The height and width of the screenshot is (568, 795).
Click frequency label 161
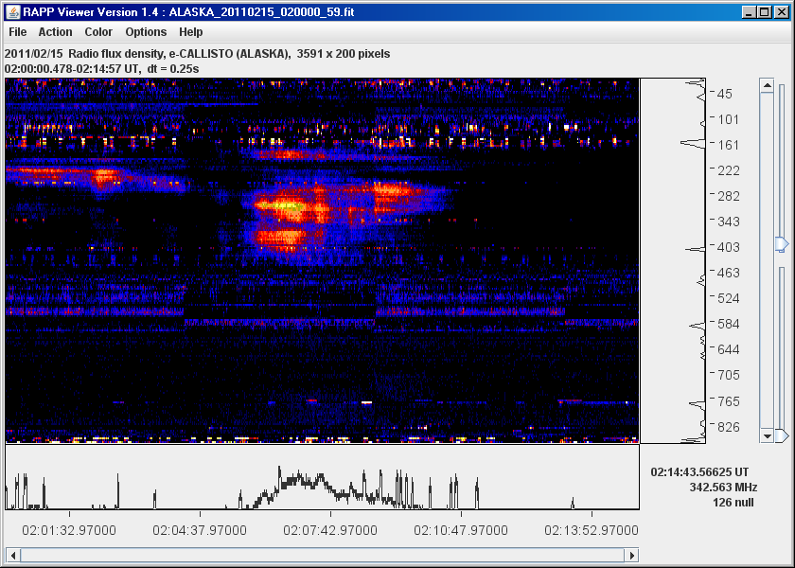coord(728,145)
